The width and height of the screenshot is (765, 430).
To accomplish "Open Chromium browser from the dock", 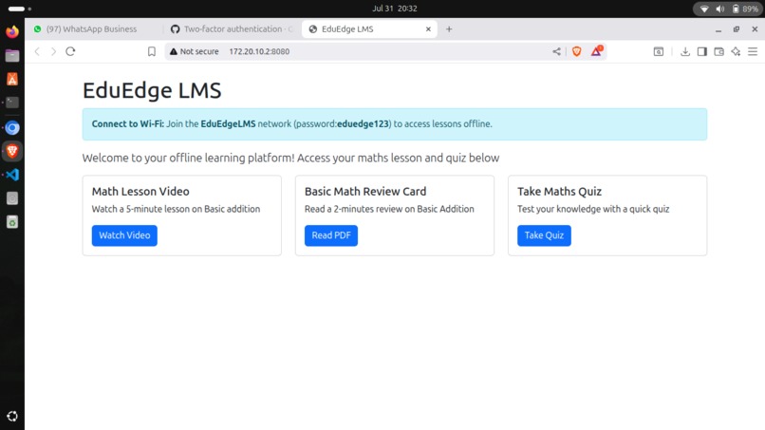I will (x=12, y=128).
